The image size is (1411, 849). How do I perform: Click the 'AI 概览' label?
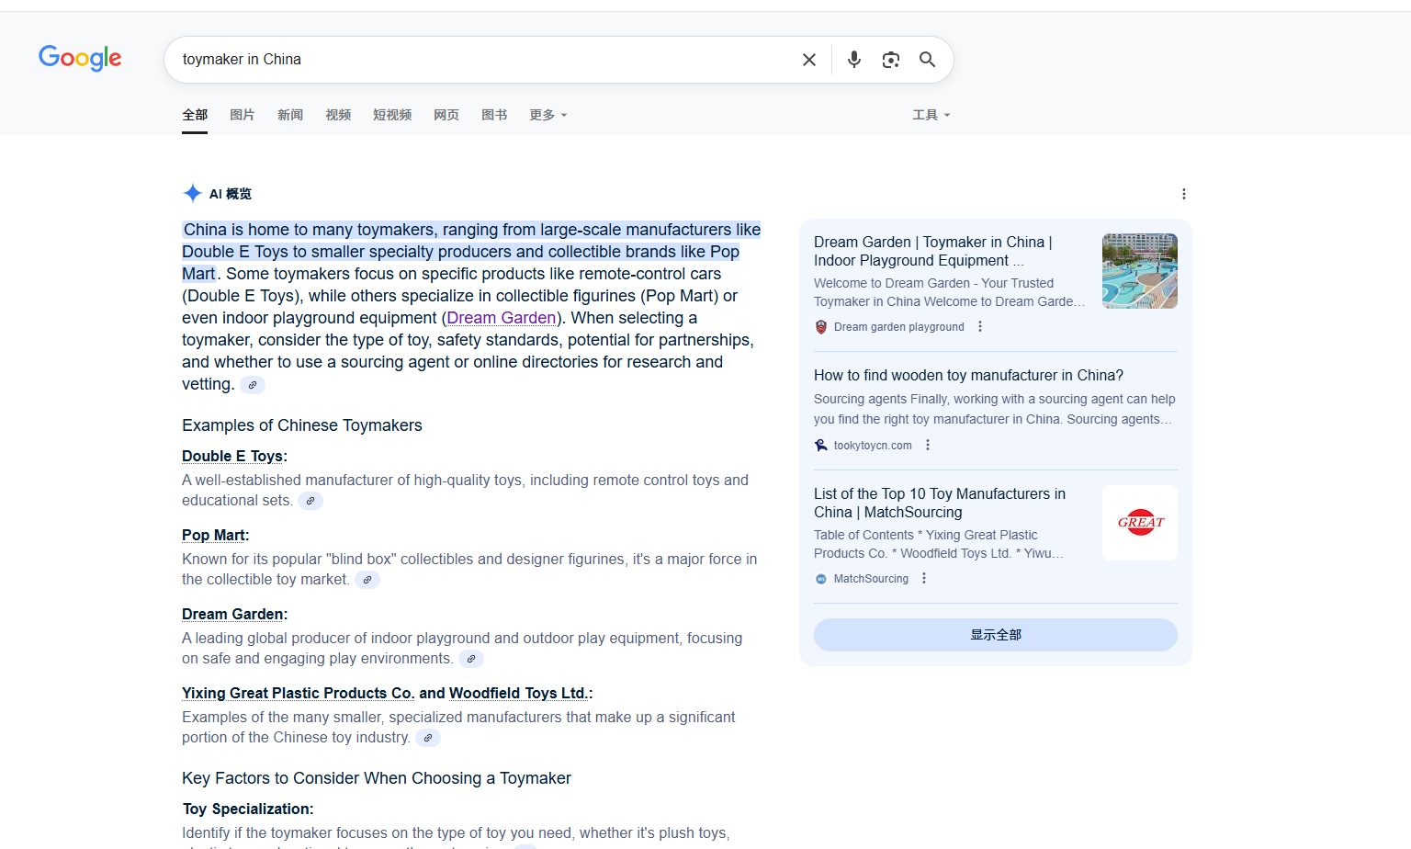[x=231, y=194]
